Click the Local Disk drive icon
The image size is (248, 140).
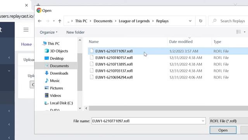coord(46,103)
